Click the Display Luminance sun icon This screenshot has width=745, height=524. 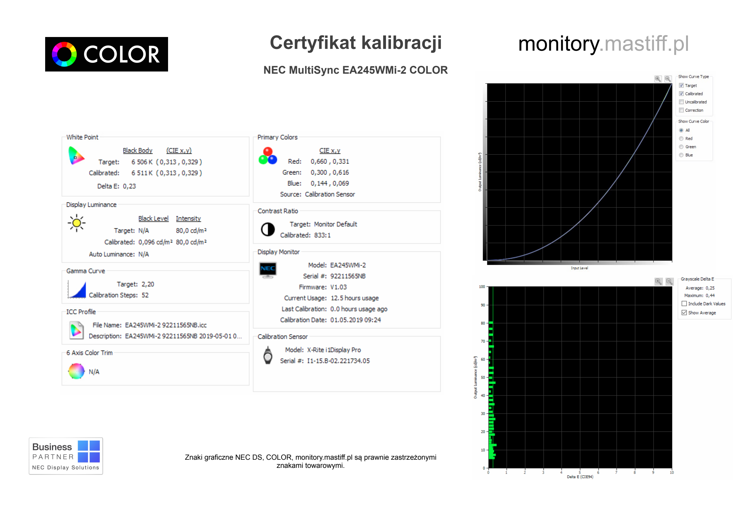tap(77, 223)
